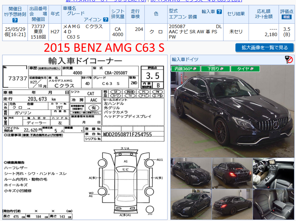Click 3.5 (B) score in table

[286, 32]
